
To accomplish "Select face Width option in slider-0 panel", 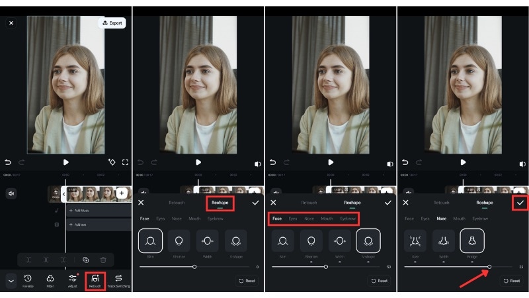I will [x=207, y=241].
